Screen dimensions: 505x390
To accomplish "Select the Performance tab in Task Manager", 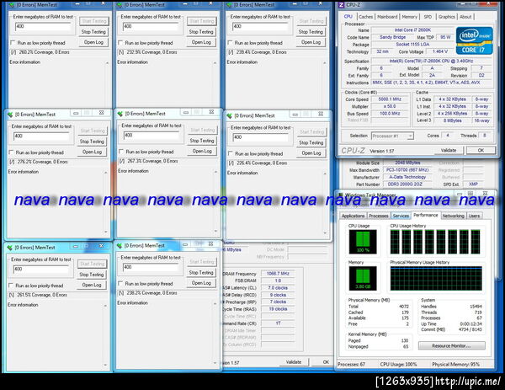I will (x=425, y=215).
